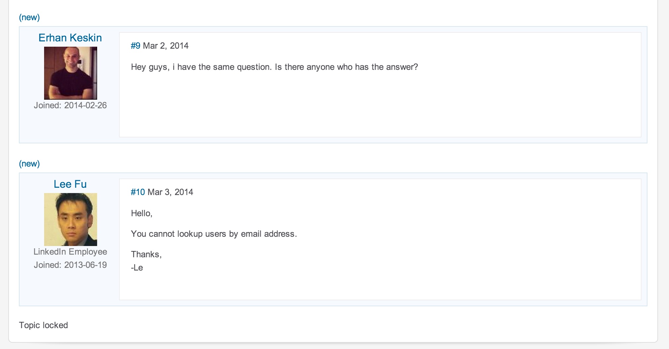669x349 pixels.
Task: Click the 'Thanks,' line in Lee Fu's reply
Action: tap(146, 254)
